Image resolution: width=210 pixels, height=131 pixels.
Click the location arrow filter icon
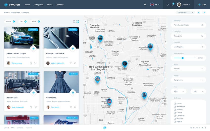click(199, 13)
